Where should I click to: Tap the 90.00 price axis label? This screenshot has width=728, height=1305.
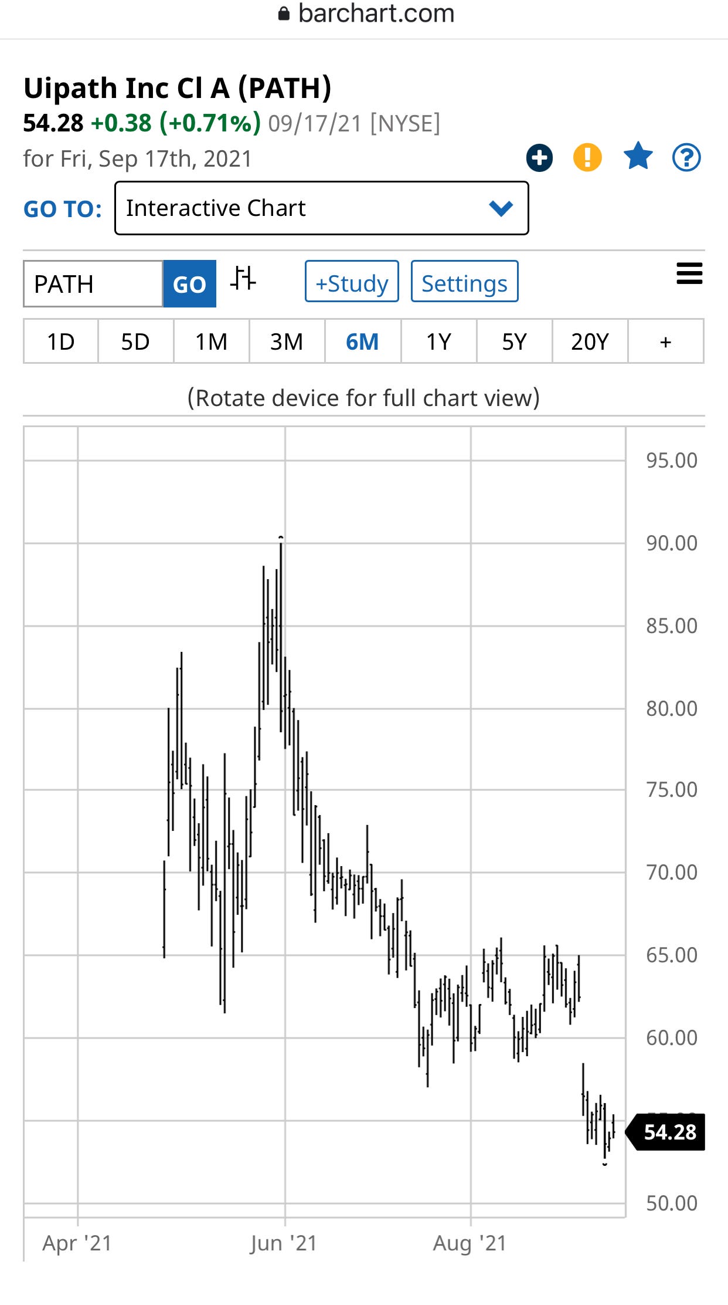672,543
